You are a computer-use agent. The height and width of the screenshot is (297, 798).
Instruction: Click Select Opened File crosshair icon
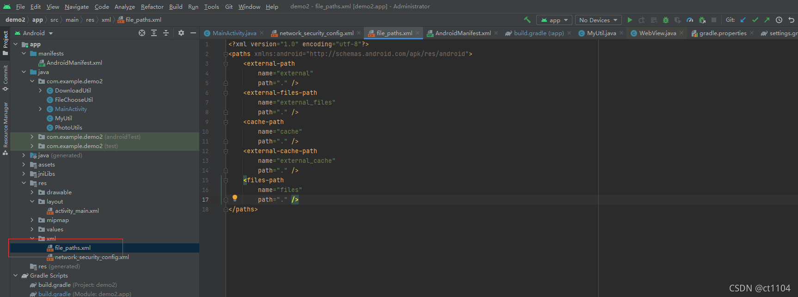coord(142,33)
